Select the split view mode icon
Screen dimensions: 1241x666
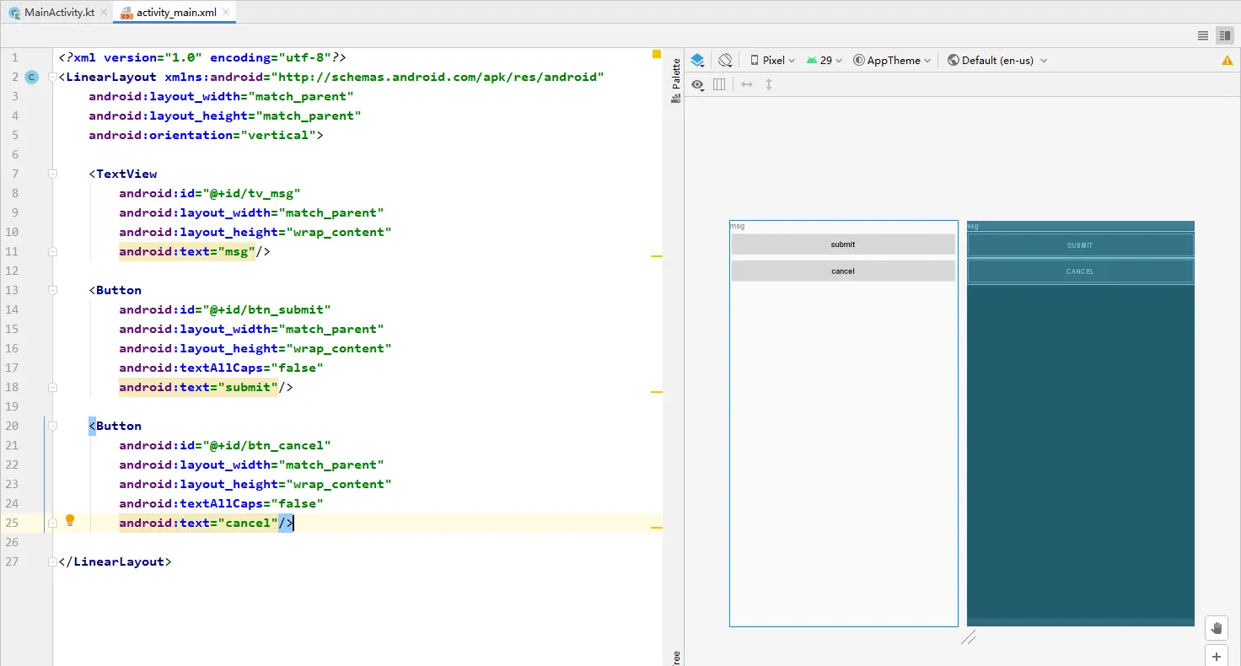pos(1225,35)
